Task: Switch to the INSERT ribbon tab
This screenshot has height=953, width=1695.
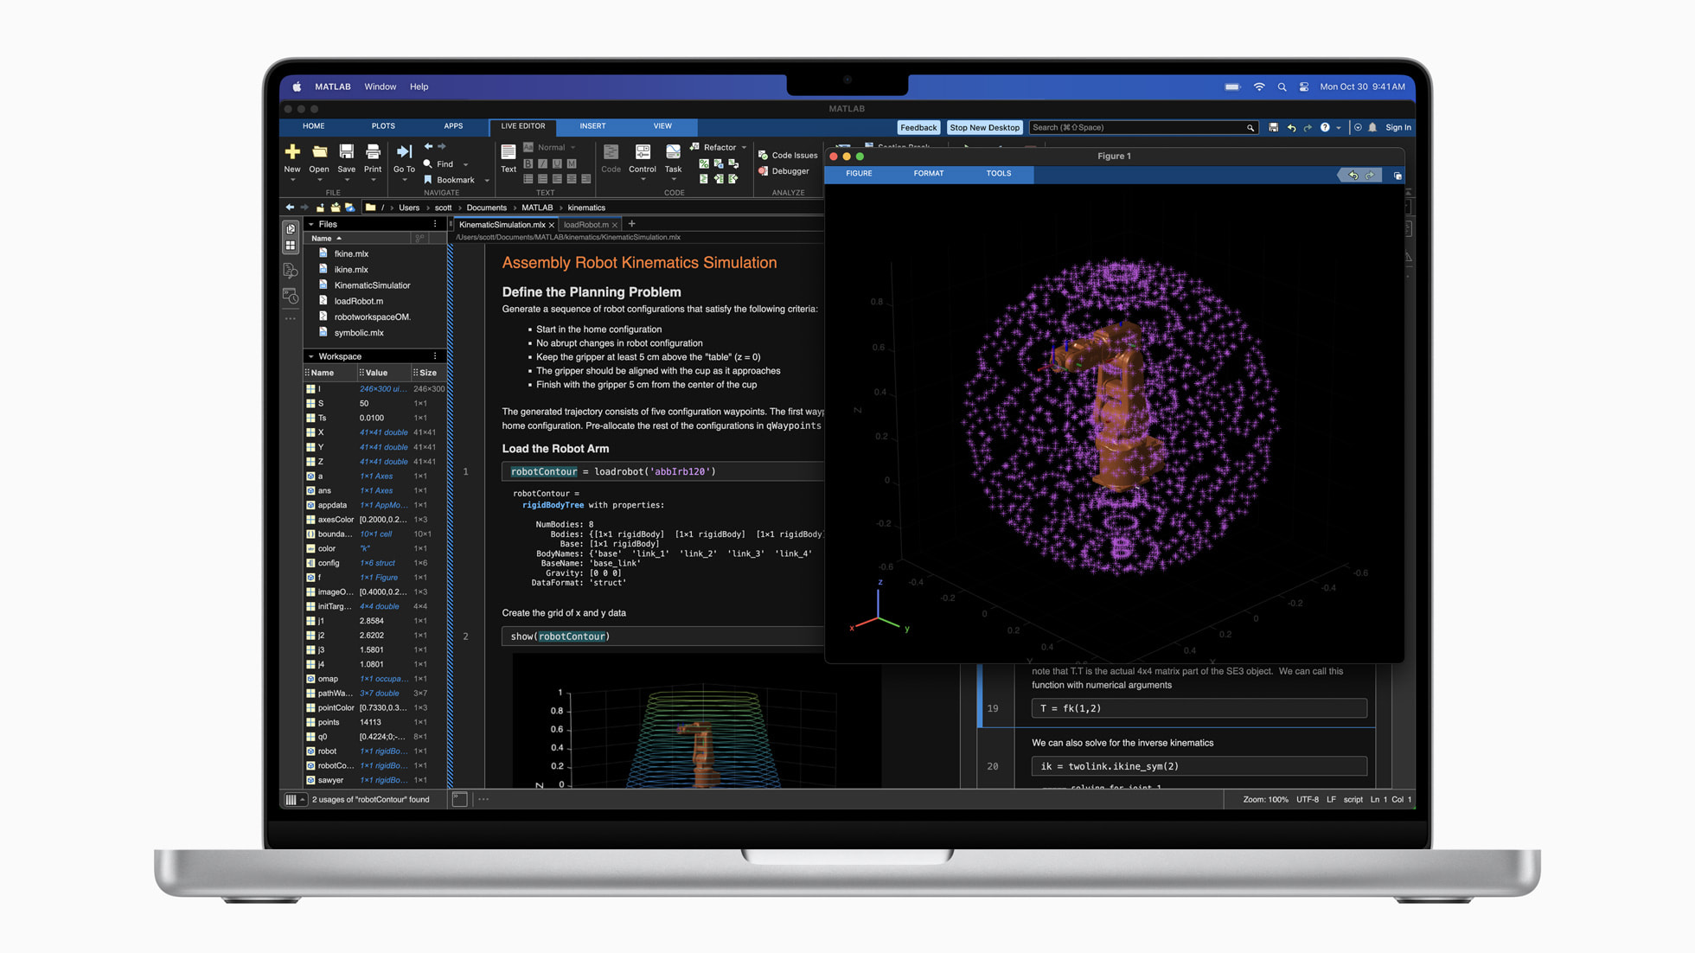Action: tap(592, 126)
